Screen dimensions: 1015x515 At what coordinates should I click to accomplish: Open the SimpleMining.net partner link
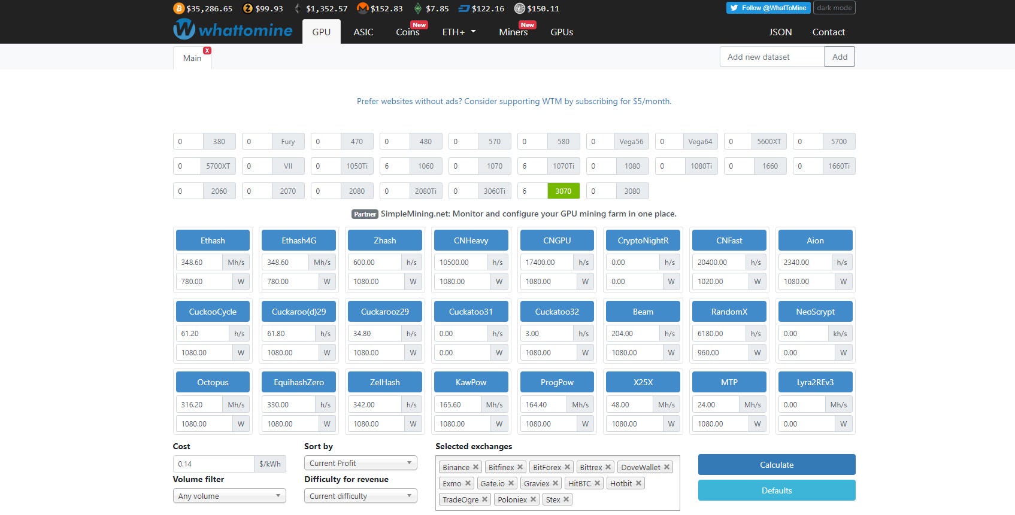click(x=529, y=214)
